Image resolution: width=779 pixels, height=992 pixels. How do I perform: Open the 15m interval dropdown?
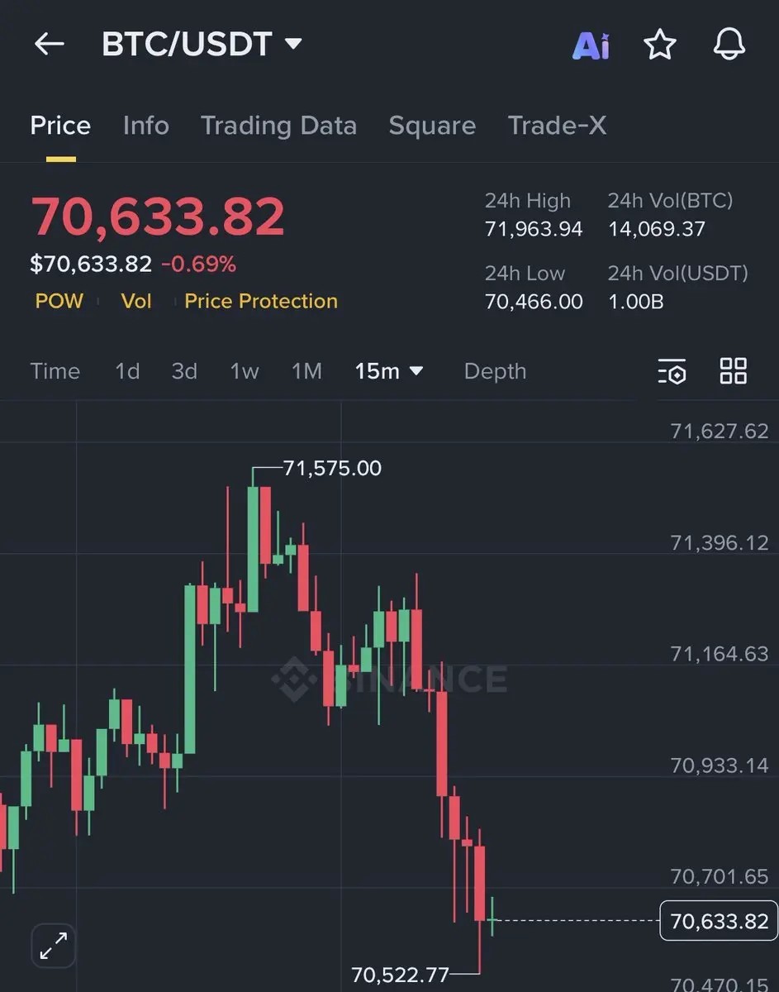pyautogui.click(x=389, y=371)
